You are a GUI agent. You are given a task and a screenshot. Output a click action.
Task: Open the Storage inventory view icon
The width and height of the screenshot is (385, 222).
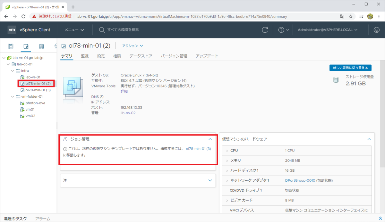(41, 47)
